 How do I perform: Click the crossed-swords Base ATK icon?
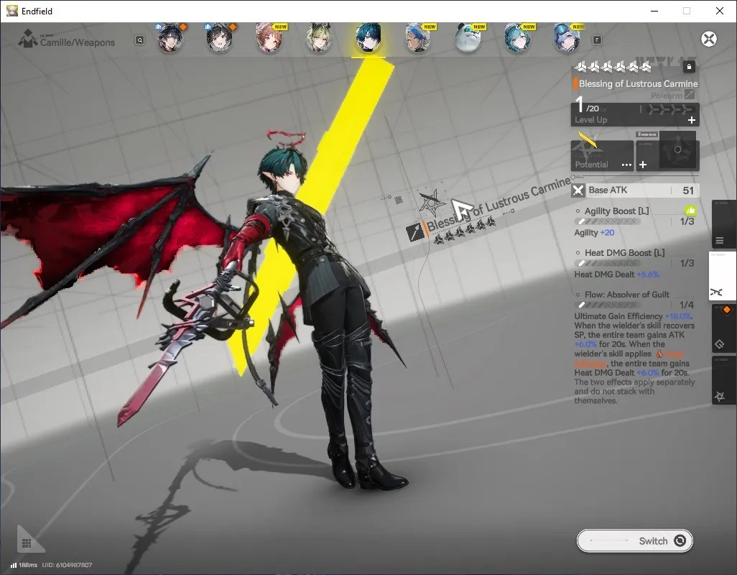pos(578,190)
